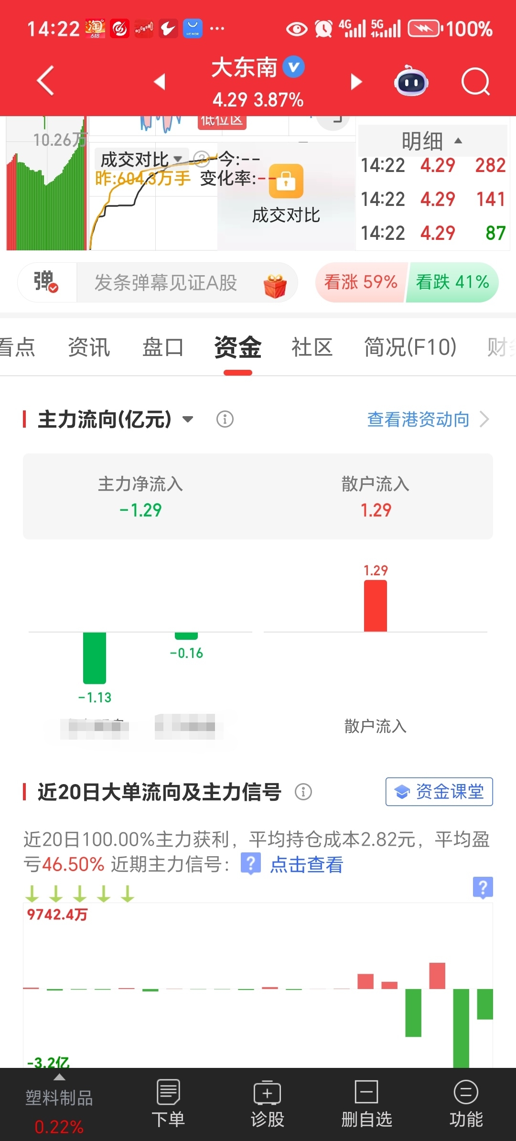The width and height of the screenshot is (516, 1141).
Task: Open info icon beside 近20日大单流向及主力信号
Action: pyautogui.click(x=303, y=792)
